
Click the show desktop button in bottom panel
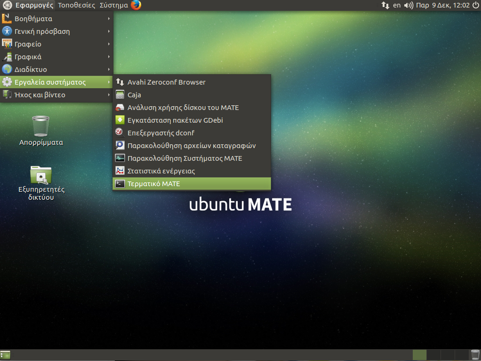[x=5, y=355]
